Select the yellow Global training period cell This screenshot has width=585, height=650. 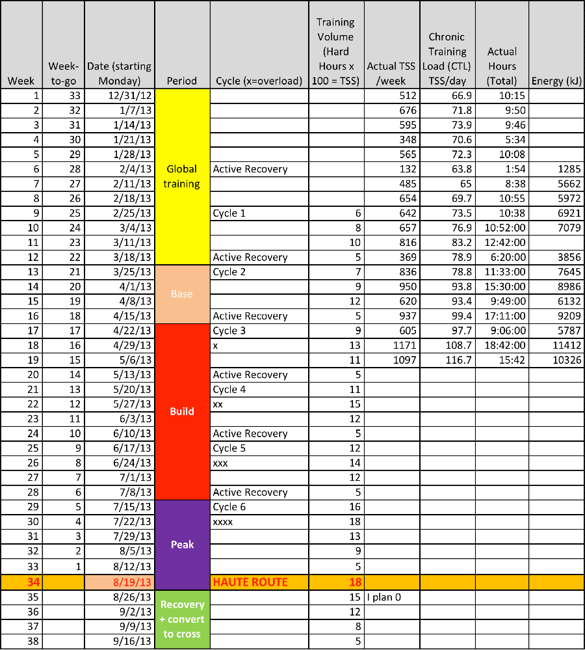(x=181, y=176)
